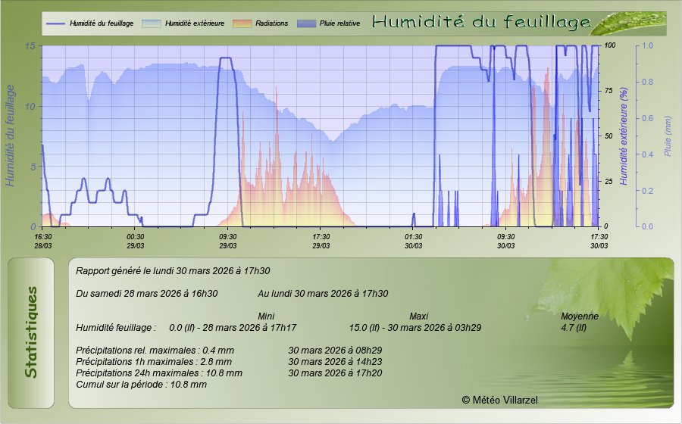This screenshot has height=424, width=682.
Task: Click the Radiations legend color box
Action: point(243,24)
